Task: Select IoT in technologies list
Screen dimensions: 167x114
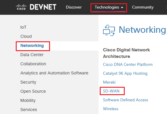Action: [23, 27]
